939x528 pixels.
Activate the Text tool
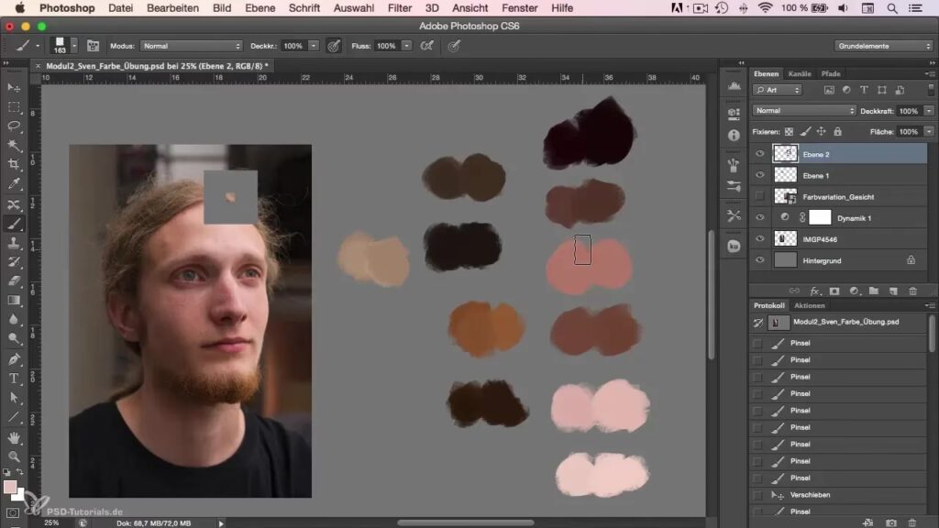(x=14, y=378)
